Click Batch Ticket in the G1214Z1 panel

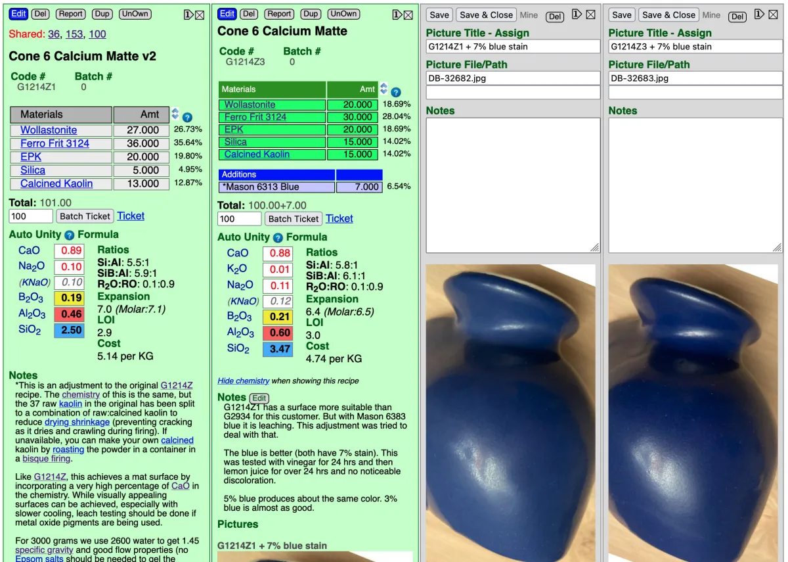pyautogui.click(x=85, y=216)
